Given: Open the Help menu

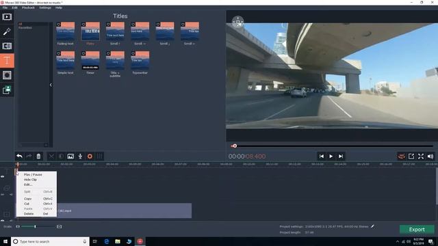Looking at the screenshot, I should click(x=59, y=8).
